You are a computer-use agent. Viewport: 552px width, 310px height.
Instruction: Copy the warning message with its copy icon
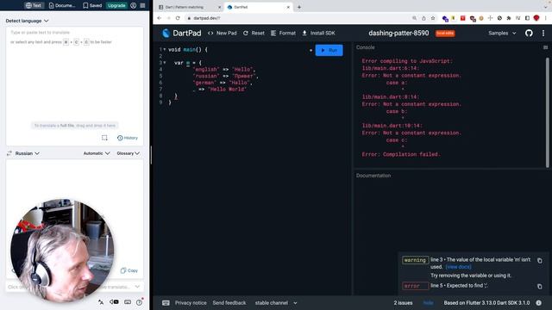(x=540, y=261)
